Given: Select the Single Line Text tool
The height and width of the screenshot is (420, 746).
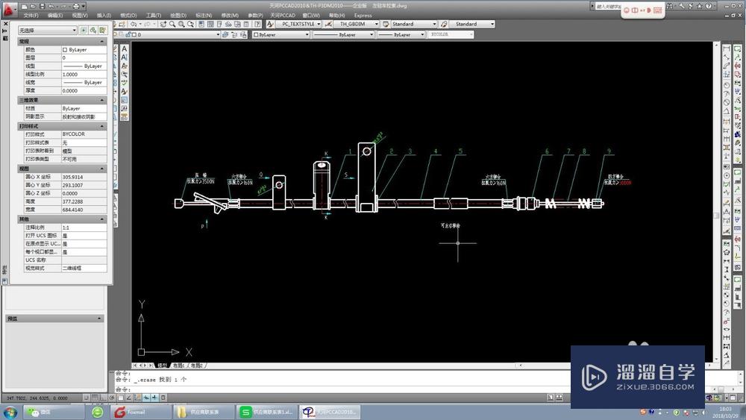Looking at the screenshot, I should [124, 57].
